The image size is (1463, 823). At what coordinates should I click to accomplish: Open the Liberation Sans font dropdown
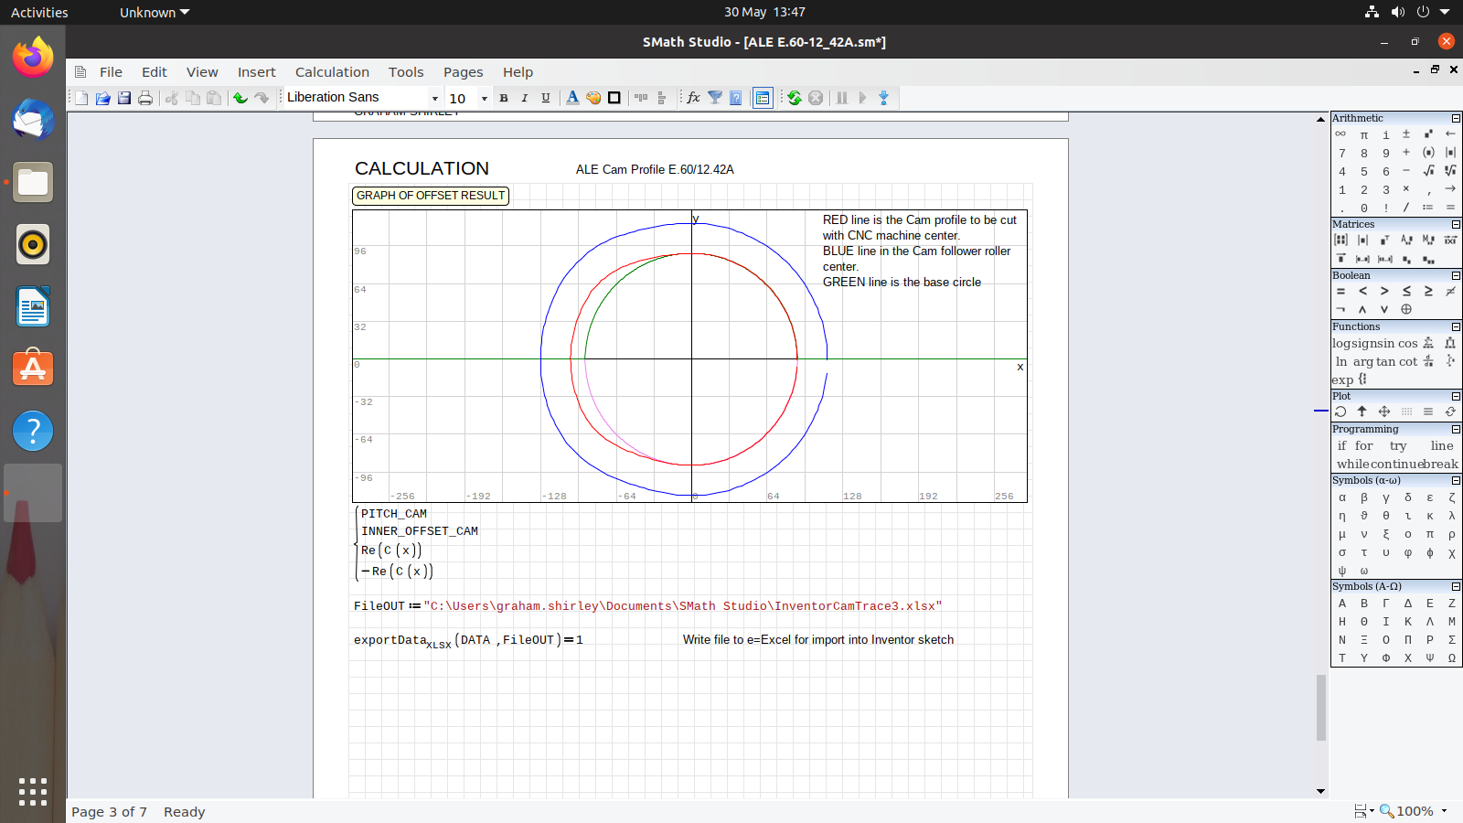coord(435,98)
